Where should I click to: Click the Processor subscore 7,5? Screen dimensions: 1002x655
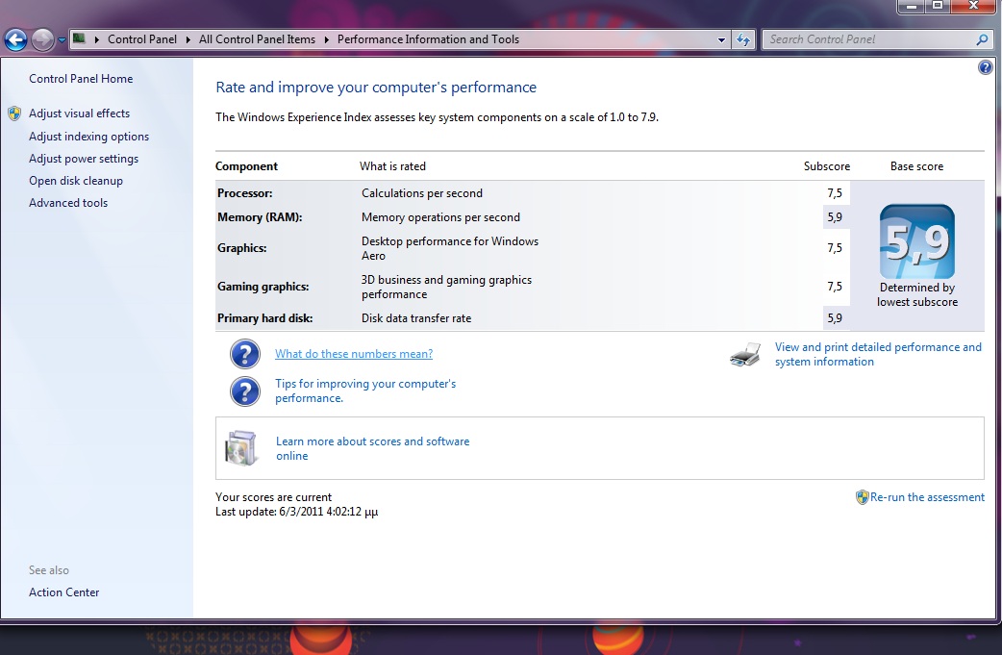pos(835,193)
